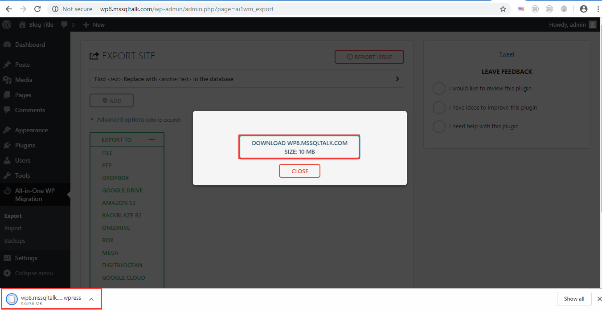Select 'I have ideas to improve this plugin'

pos(439,107)
